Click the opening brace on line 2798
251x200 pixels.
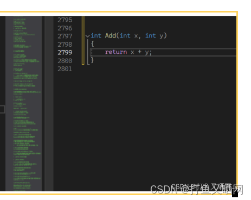coord(92,44)
